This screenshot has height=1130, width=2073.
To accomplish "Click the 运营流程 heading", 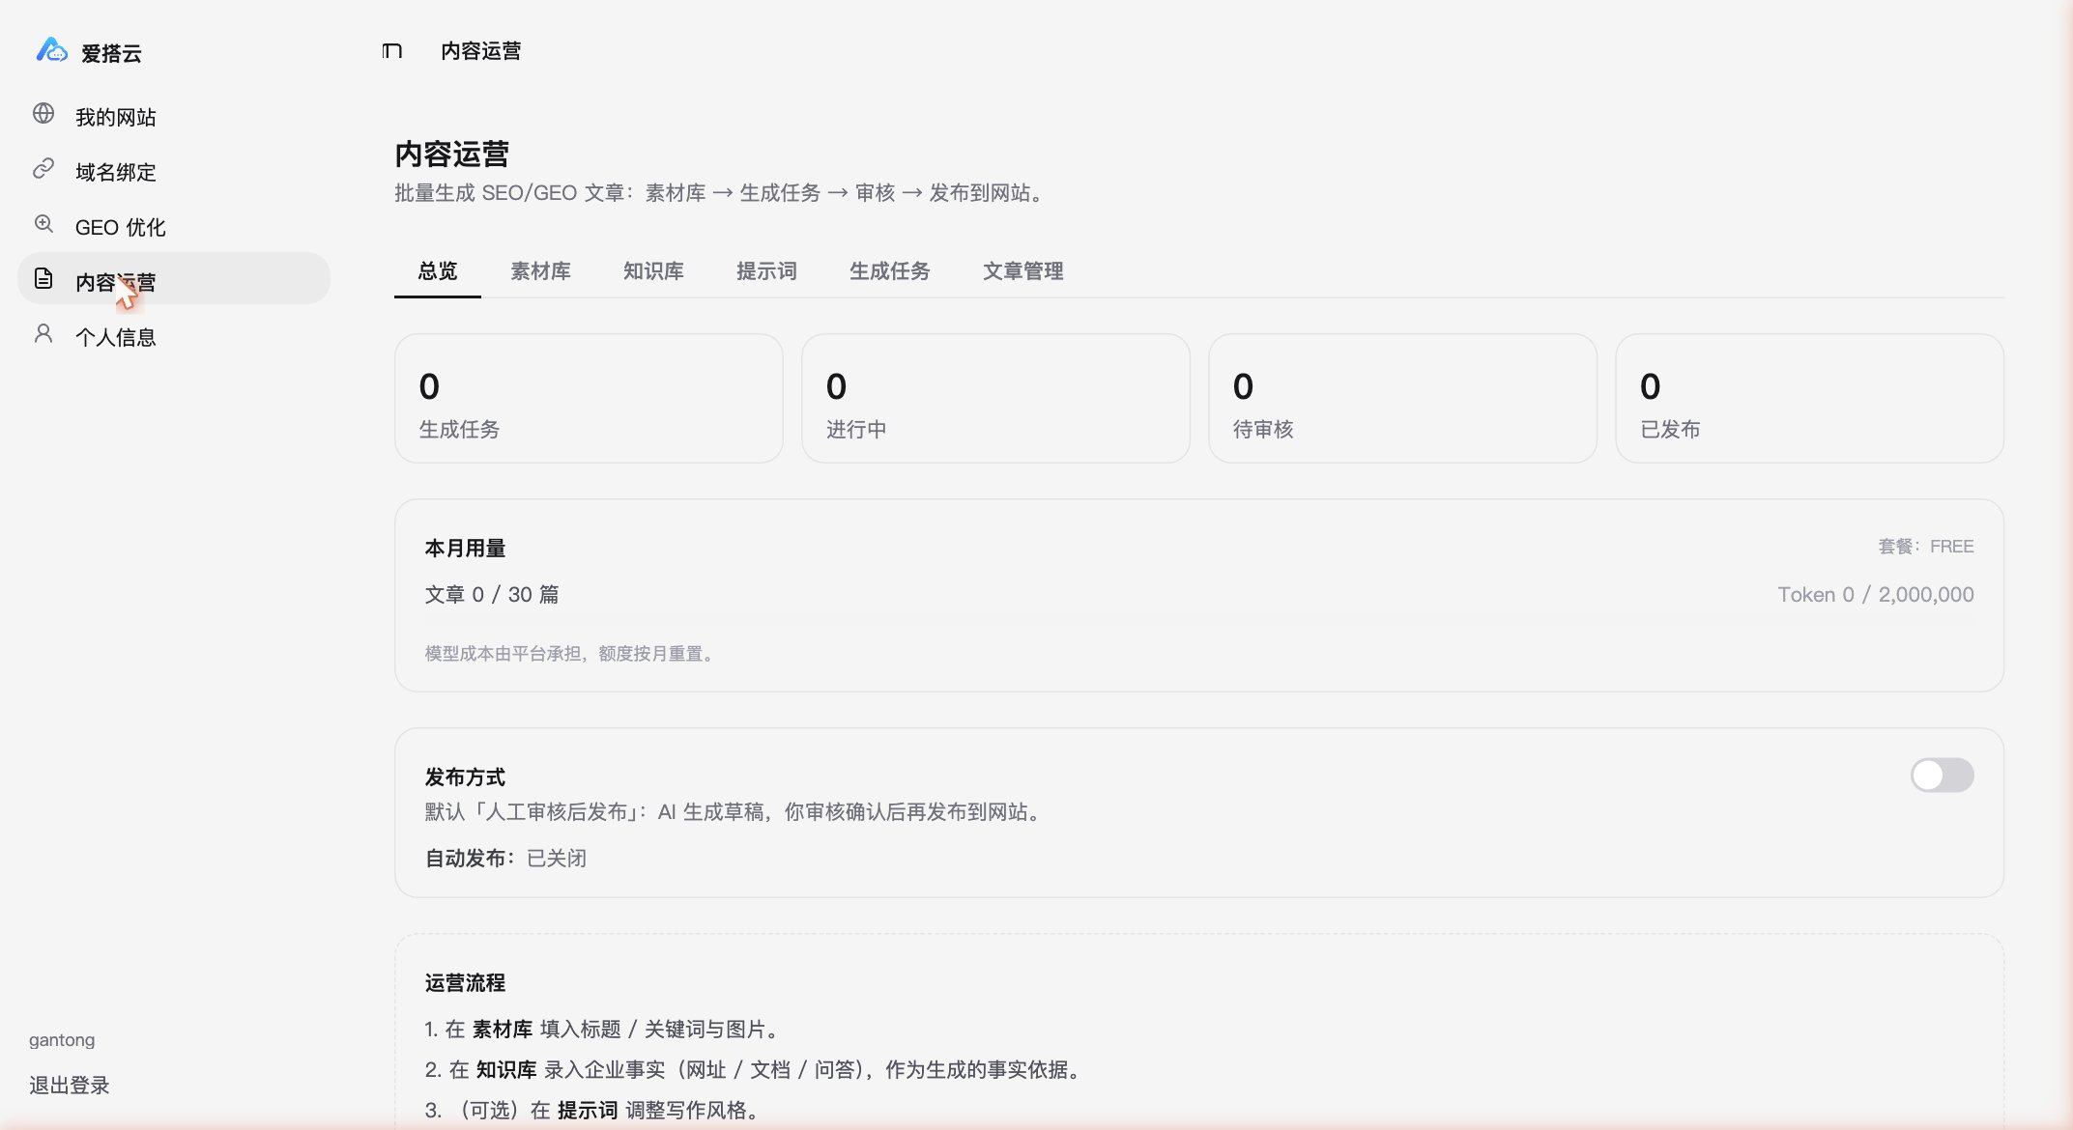I will tap(465, 983).
